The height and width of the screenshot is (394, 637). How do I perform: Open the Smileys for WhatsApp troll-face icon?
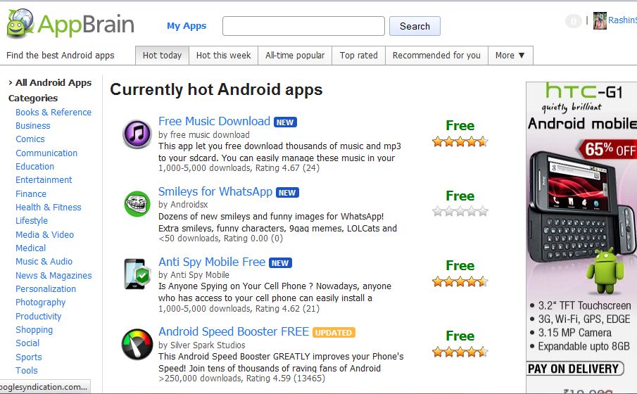coord(137,204)
